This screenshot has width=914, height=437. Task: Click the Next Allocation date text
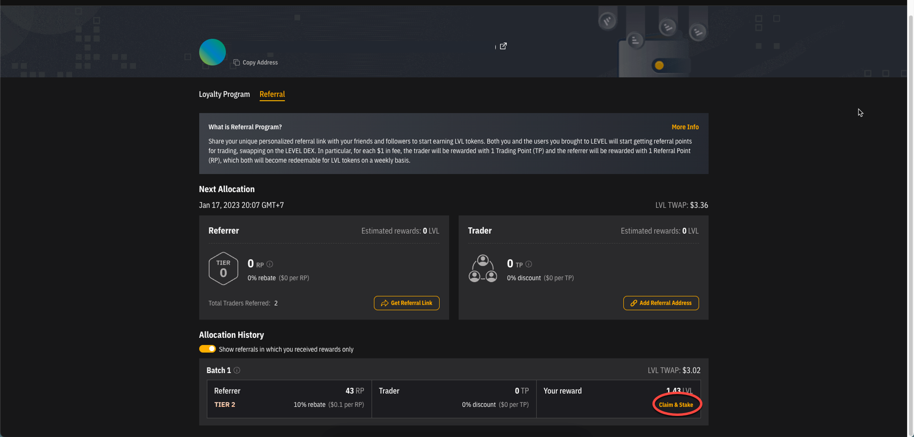tap(241, 205)
